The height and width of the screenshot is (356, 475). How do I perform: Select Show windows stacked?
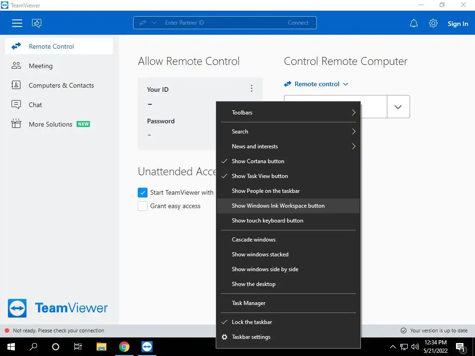[x=288, y=254]
